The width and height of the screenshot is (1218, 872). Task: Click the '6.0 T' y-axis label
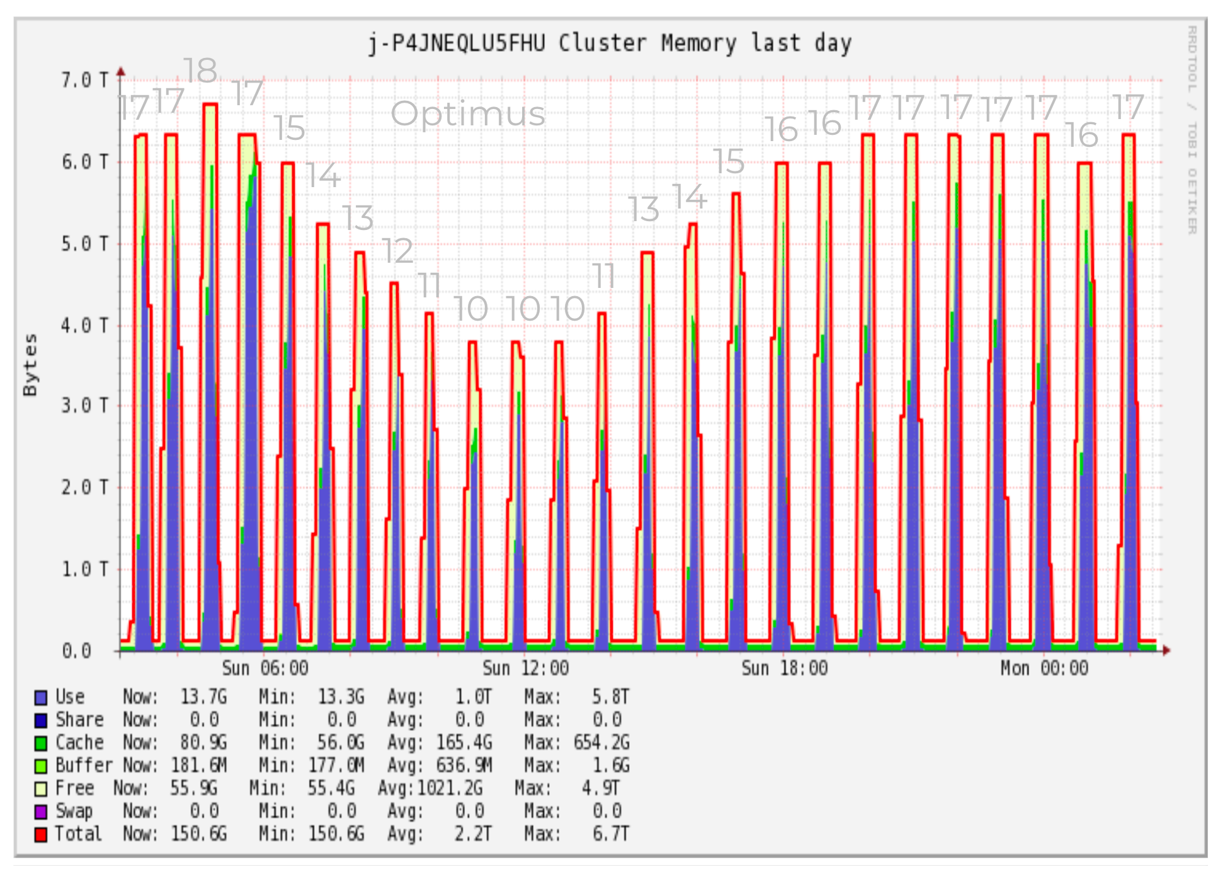tap(85, 162)
